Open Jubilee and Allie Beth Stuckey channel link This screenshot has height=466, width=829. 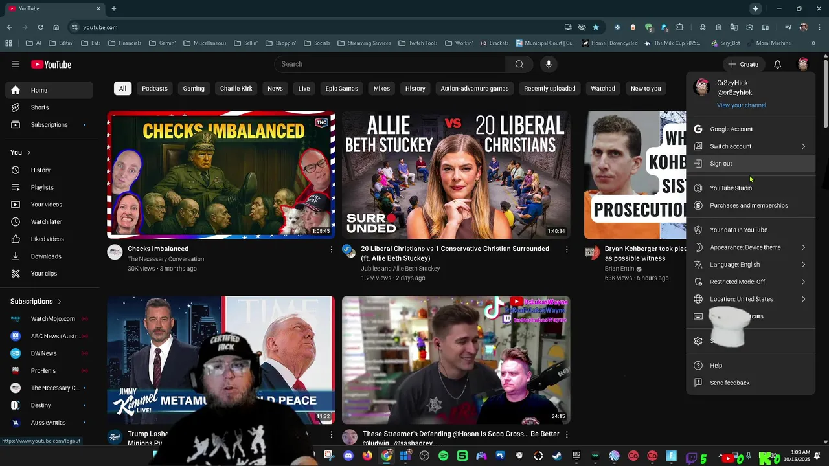[400, 269]
